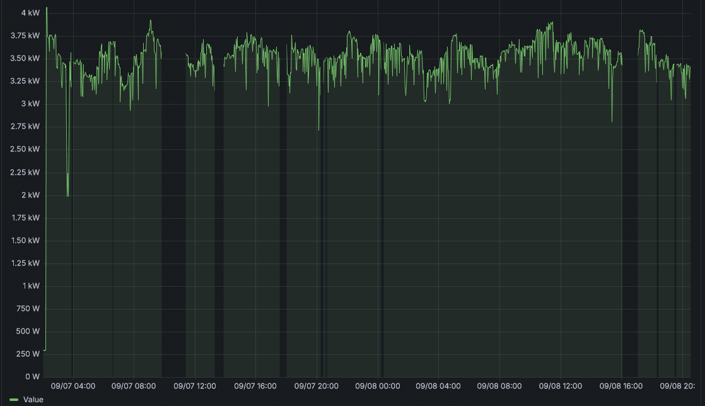The height and width of the screenshot is (406, 705).
Task: Click the 4 kW y-axis label
Action: pos(30,13)
